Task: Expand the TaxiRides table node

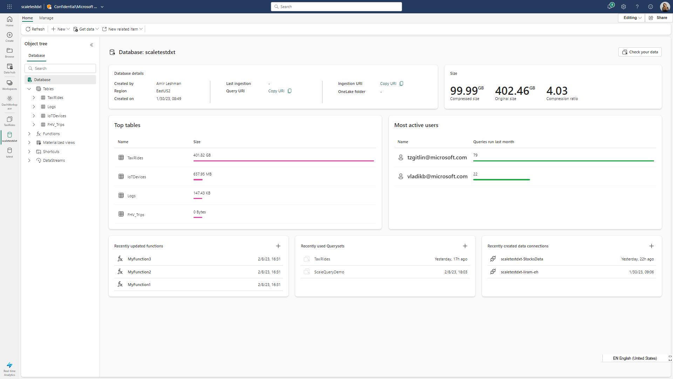Action: tap(34, 98)
